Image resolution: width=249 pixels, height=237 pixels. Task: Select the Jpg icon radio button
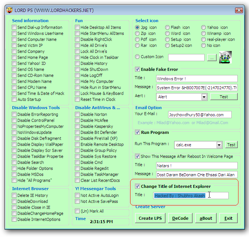click(137, 27)
